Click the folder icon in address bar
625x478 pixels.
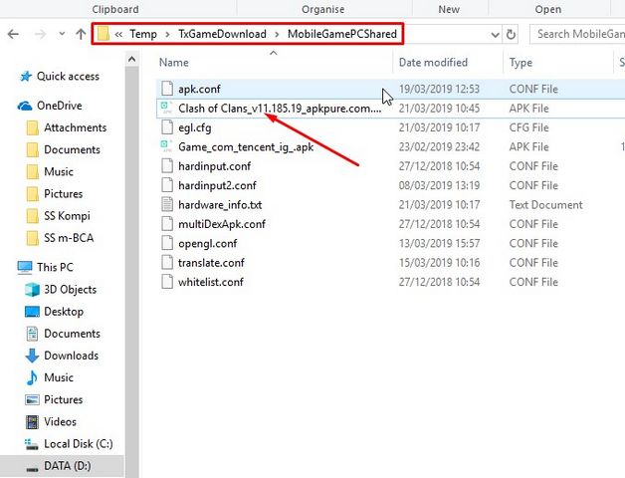pos(103,34)
